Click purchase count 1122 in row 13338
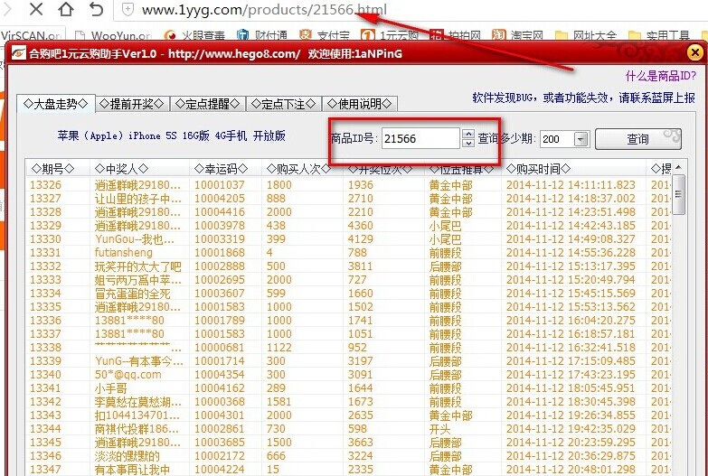 coord(279,348)
